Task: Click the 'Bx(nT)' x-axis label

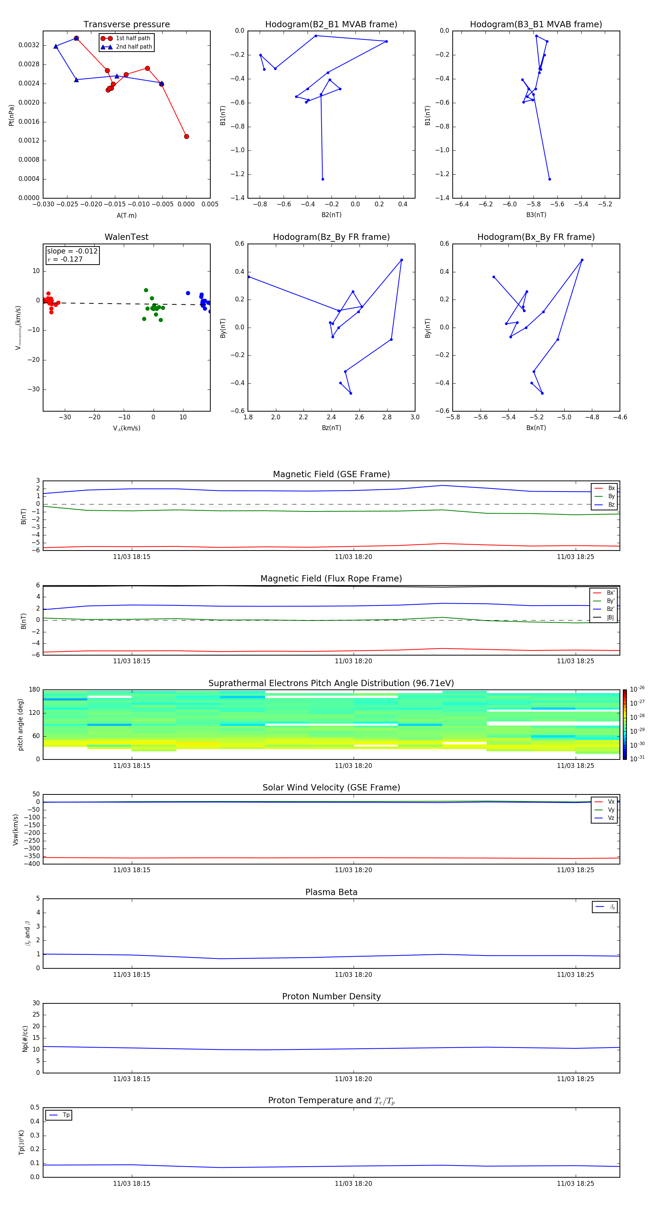Action: pos(536,428)
